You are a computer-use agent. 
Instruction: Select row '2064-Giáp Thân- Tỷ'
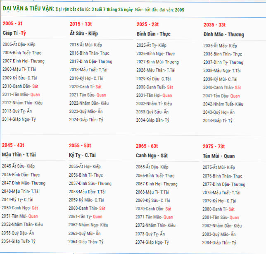click(x=86, y=242)
